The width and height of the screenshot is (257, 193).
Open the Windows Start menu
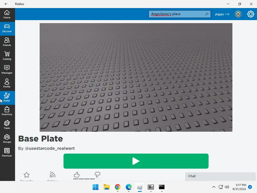95,187
